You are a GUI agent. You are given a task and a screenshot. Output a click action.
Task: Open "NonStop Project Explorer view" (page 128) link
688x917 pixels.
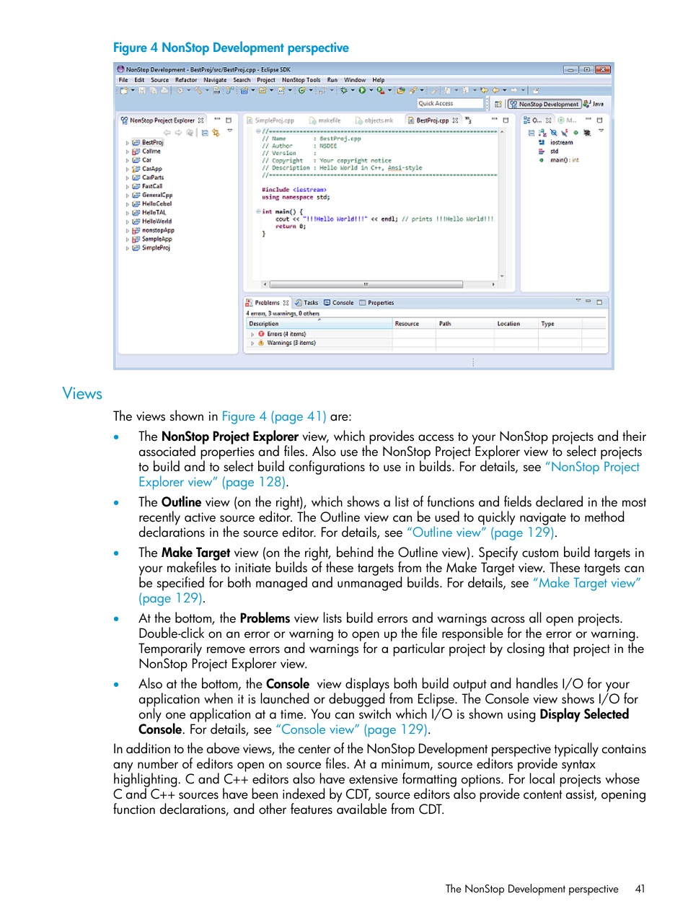389,475
